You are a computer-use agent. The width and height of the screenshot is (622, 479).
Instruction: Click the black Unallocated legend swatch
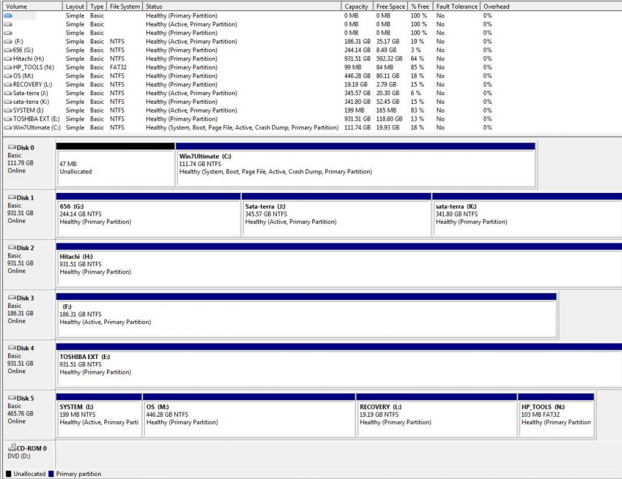9,474
